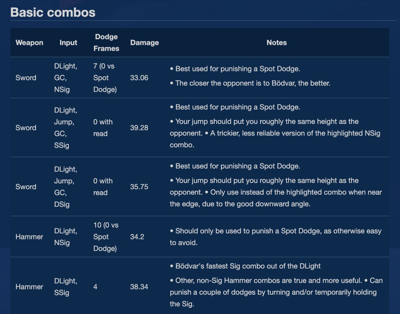Select the Weapon column header

pos(29,42)
